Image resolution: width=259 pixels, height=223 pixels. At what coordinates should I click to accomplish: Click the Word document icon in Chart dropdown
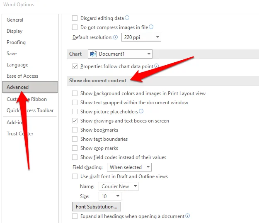pyautogui.click(x=94, y=54)
